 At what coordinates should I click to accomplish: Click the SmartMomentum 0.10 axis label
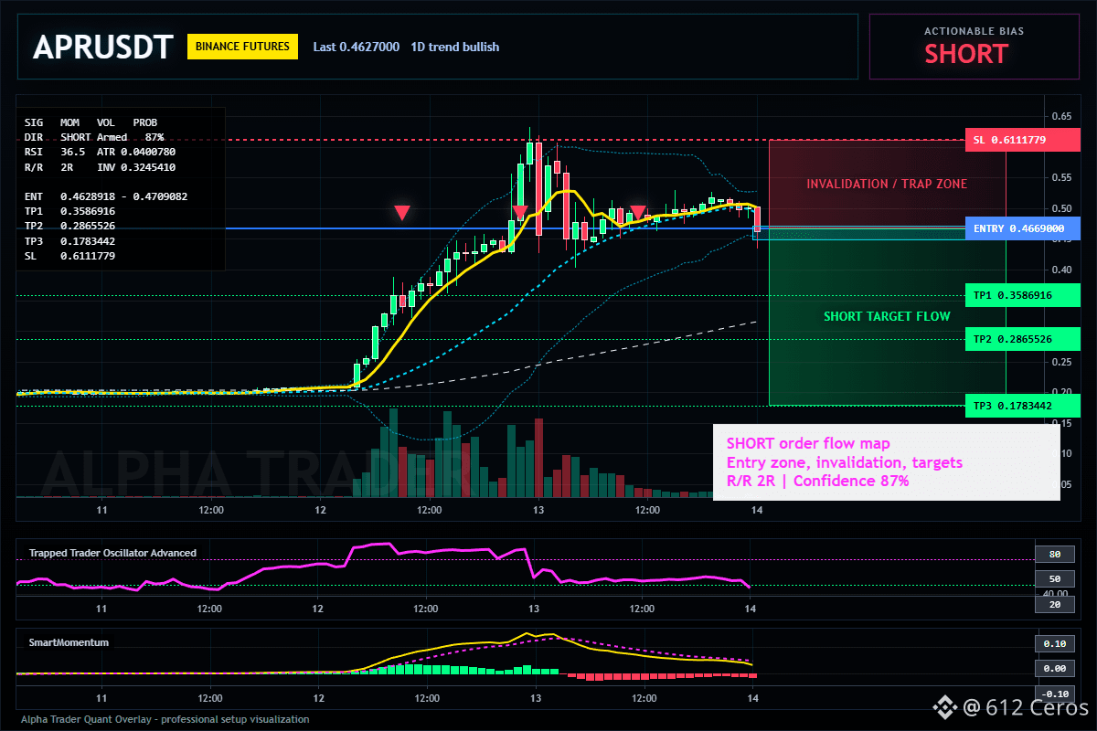coord(1054,643)
